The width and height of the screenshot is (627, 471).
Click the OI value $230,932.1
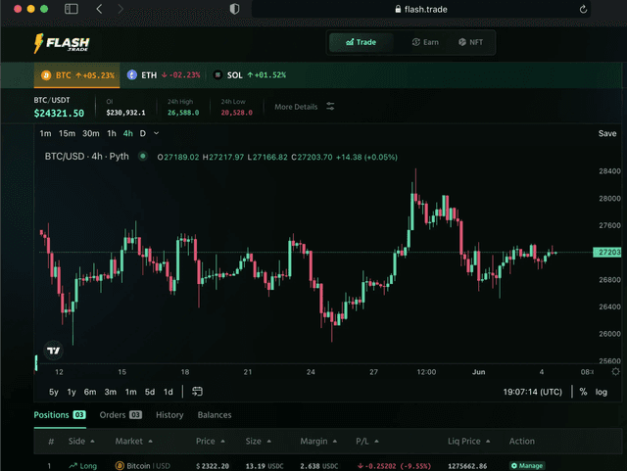coord(125,113)
